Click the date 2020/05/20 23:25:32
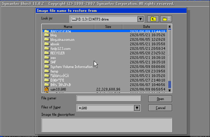 (x=147, y=53)
